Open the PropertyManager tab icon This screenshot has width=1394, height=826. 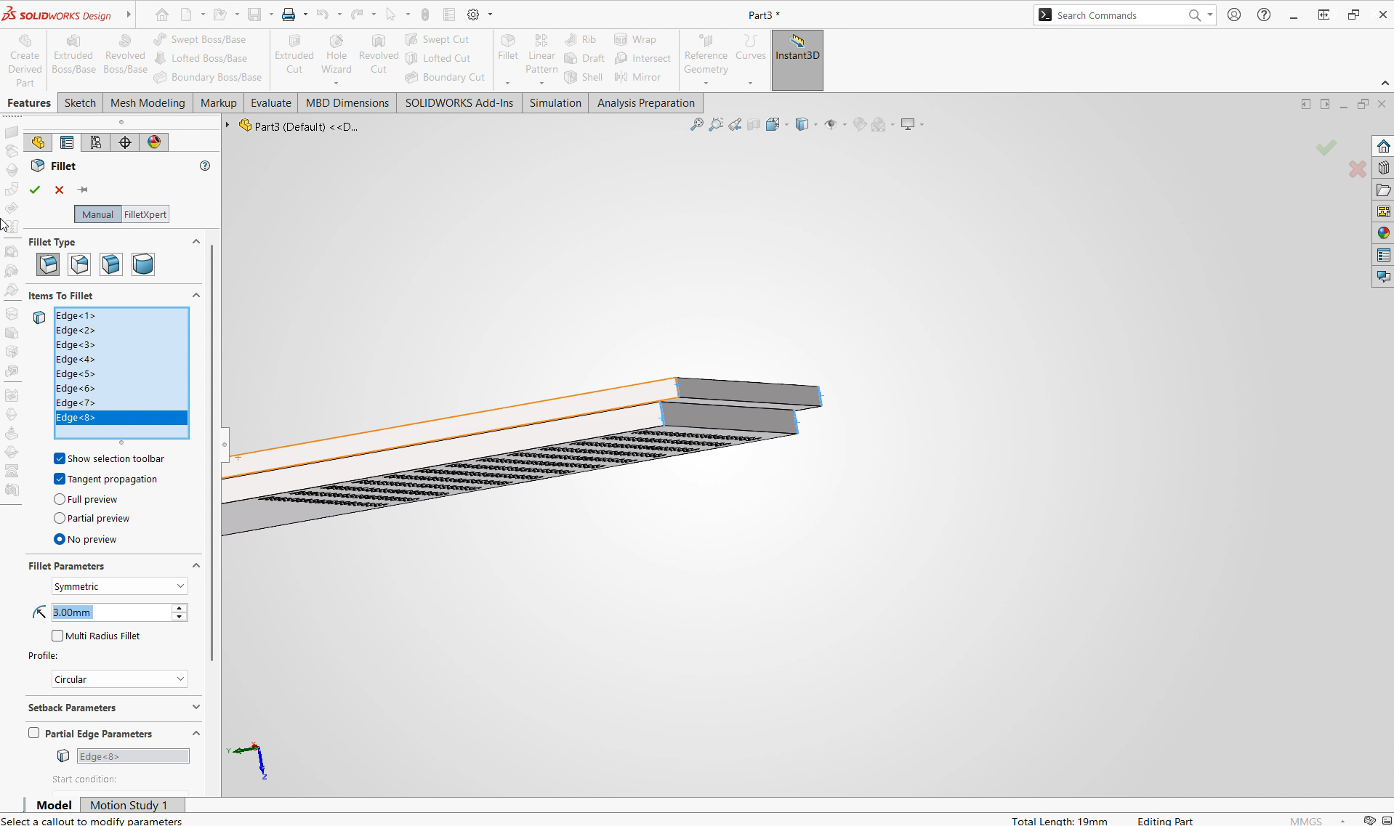[67, 142]
